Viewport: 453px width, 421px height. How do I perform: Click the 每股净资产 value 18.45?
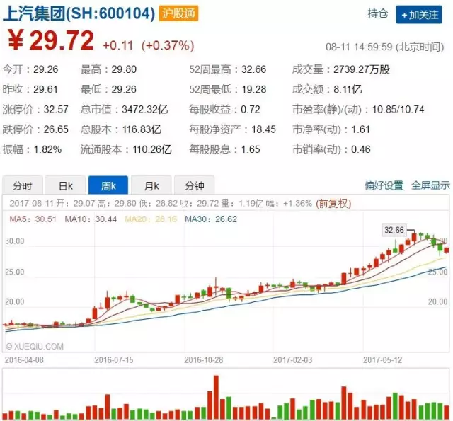tap(263, 129)
